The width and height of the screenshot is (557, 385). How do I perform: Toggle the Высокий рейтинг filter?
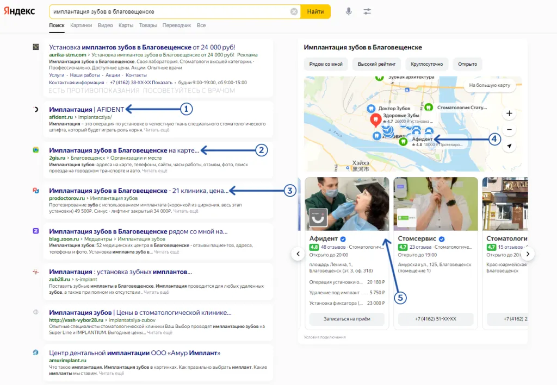click(x=379, y=64)
